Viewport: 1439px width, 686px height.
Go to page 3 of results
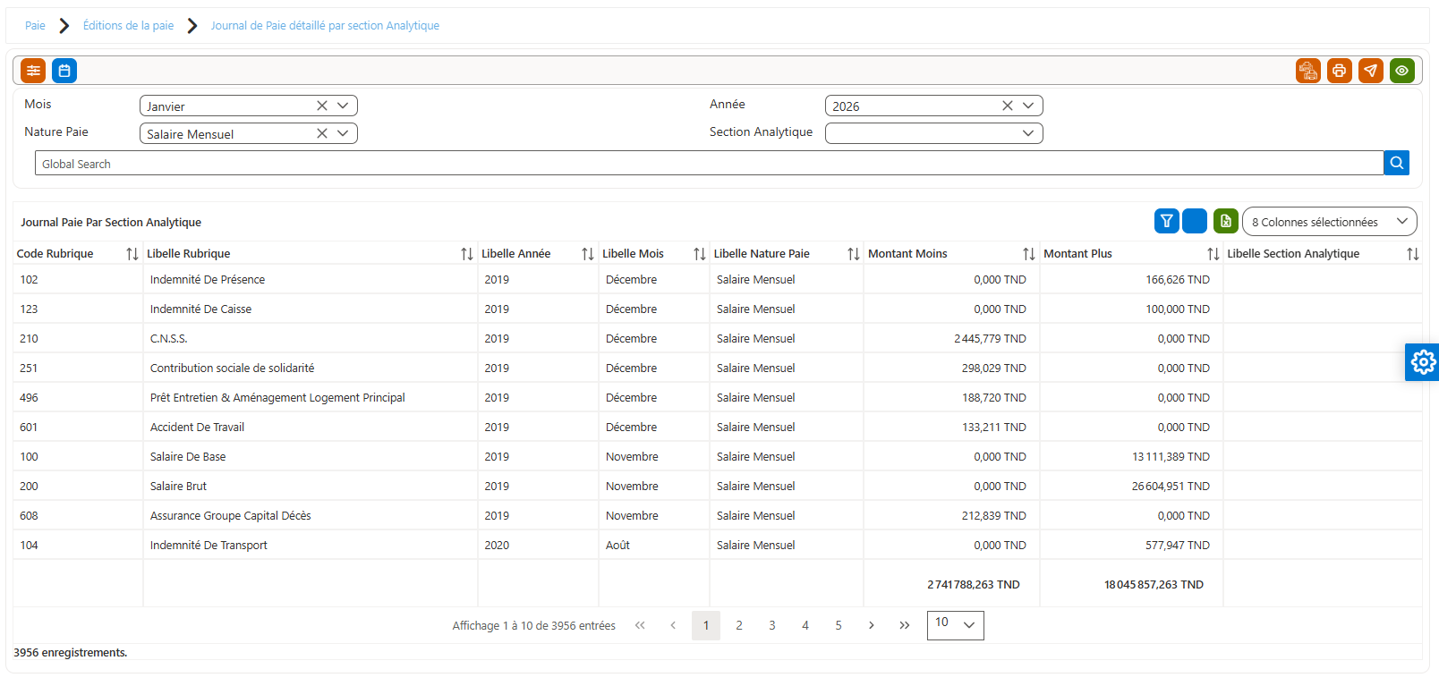click(x=772, y=625)
